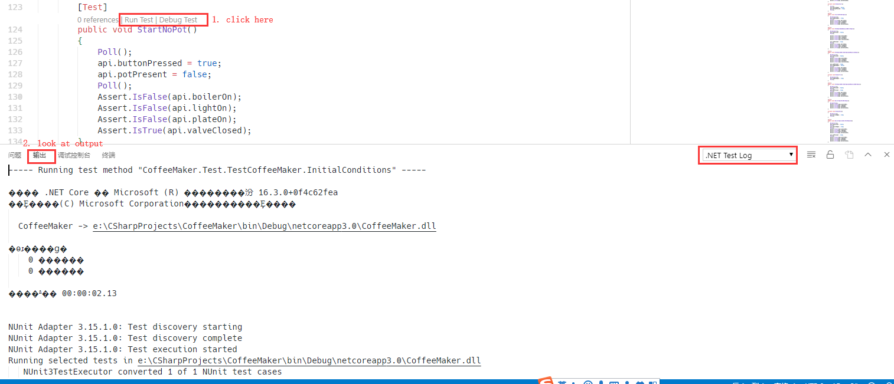894x384 pixels.
Task: Open the CoffeeMaker.dll file path link
Action: (264, 225)
